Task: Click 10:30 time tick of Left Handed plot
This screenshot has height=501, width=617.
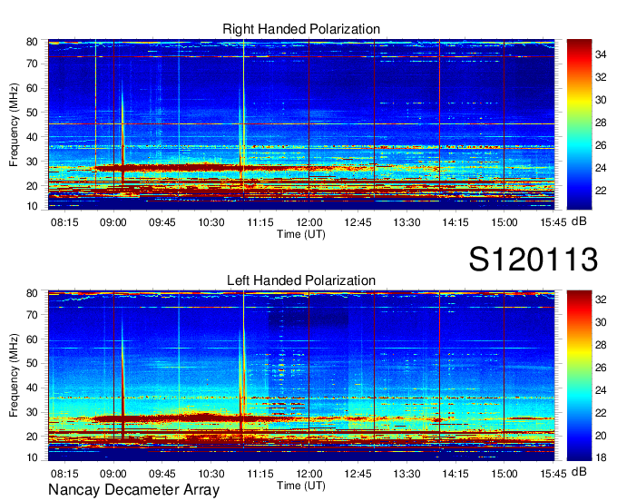Action: point(211,474)
